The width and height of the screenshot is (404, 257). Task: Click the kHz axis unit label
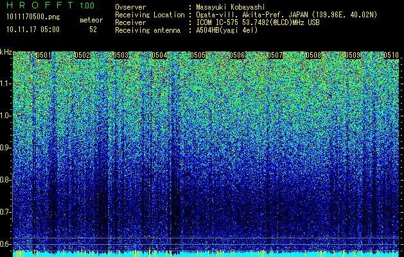coord(6,52)
